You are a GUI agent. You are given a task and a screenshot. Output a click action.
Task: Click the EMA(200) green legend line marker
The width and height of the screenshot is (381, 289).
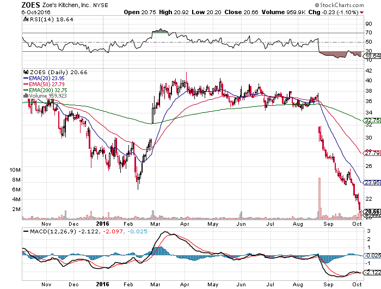pos(26,91)
